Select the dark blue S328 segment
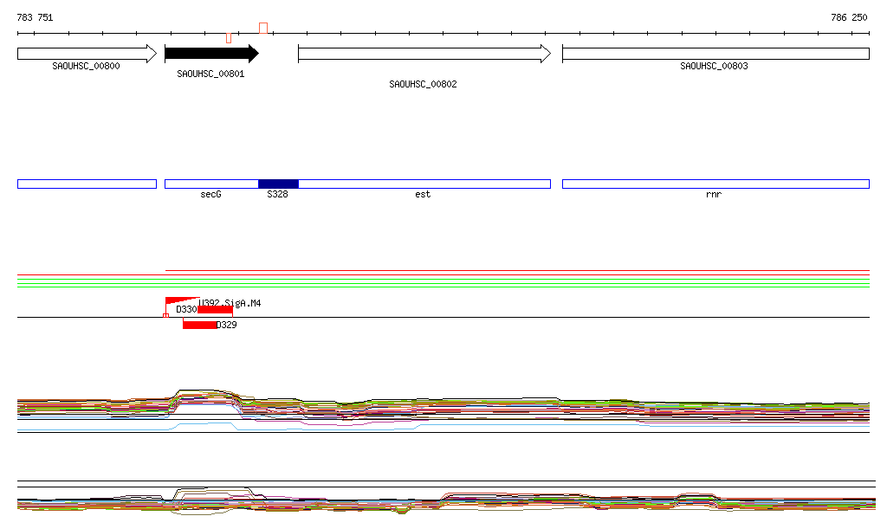This screenshot has height=529, width=887. pyautogui.click(x=278, y=184)
